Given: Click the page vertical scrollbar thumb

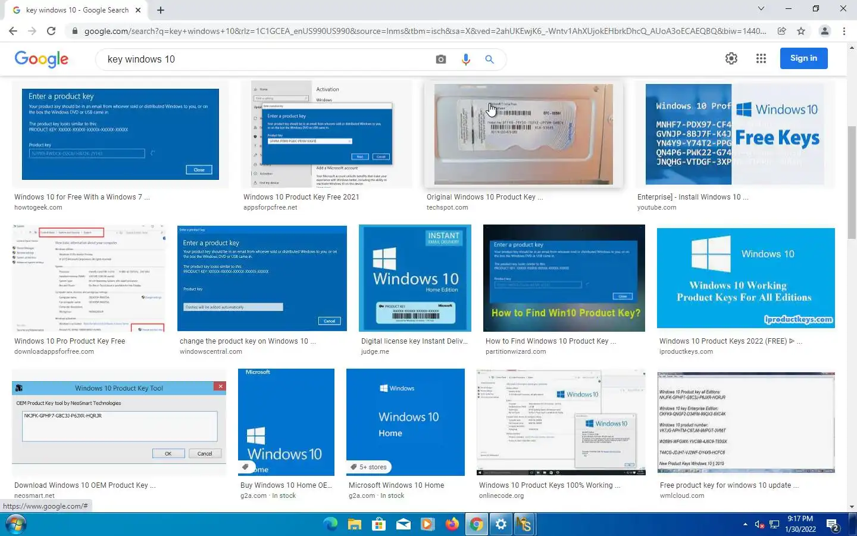Looking at the screenshot, I should [852, 182].
